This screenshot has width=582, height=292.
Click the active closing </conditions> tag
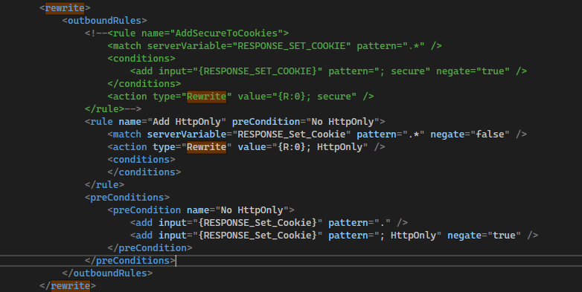pyautogui.click(x=144, y=172)
